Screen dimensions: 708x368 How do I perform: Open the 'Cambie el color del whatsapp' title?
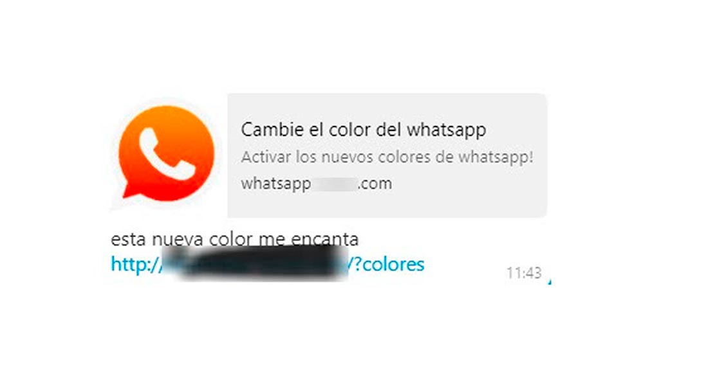pyautogui.click(x=364, y=130)
